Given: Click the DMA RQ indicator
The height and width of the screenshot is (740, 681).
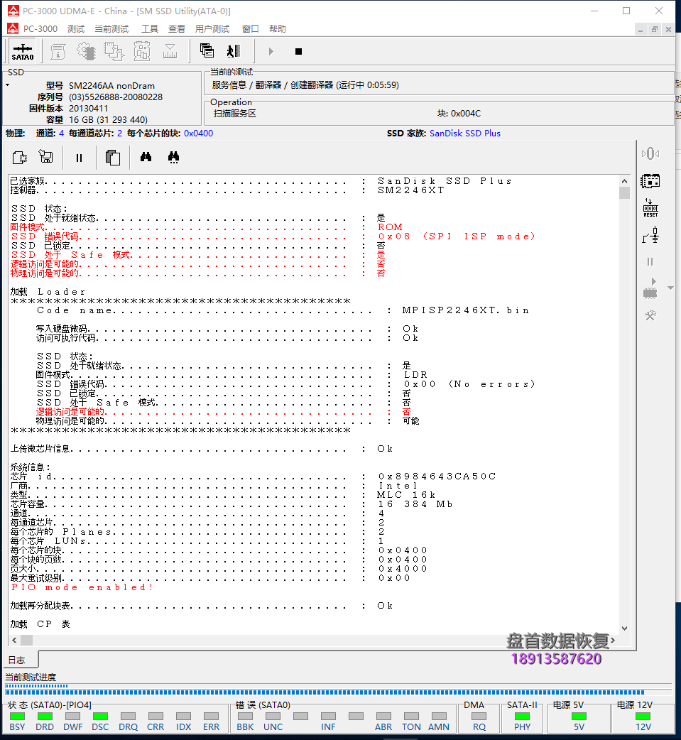Looking at the screenshot, I should tap(479, 717).
